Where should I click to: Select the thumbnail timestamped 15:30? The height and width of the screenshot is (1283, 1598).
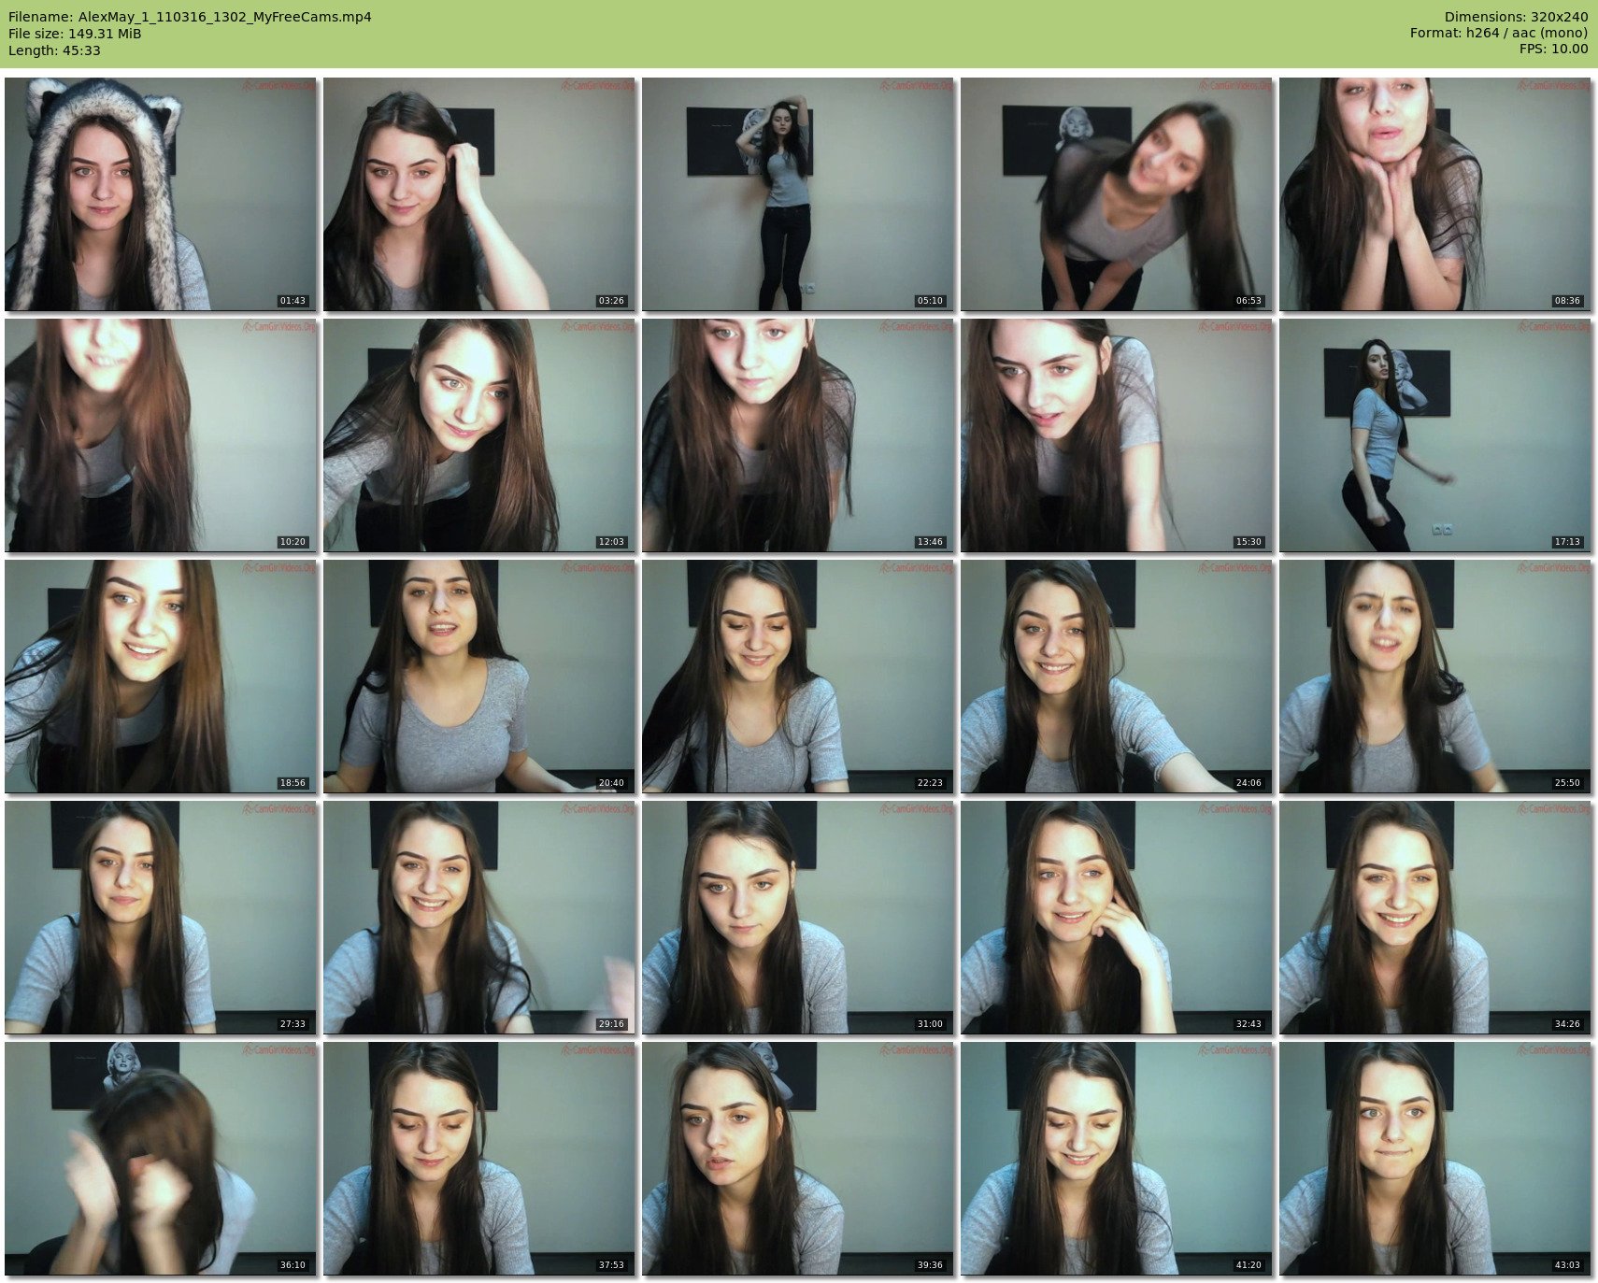(x=1117, y=435)
